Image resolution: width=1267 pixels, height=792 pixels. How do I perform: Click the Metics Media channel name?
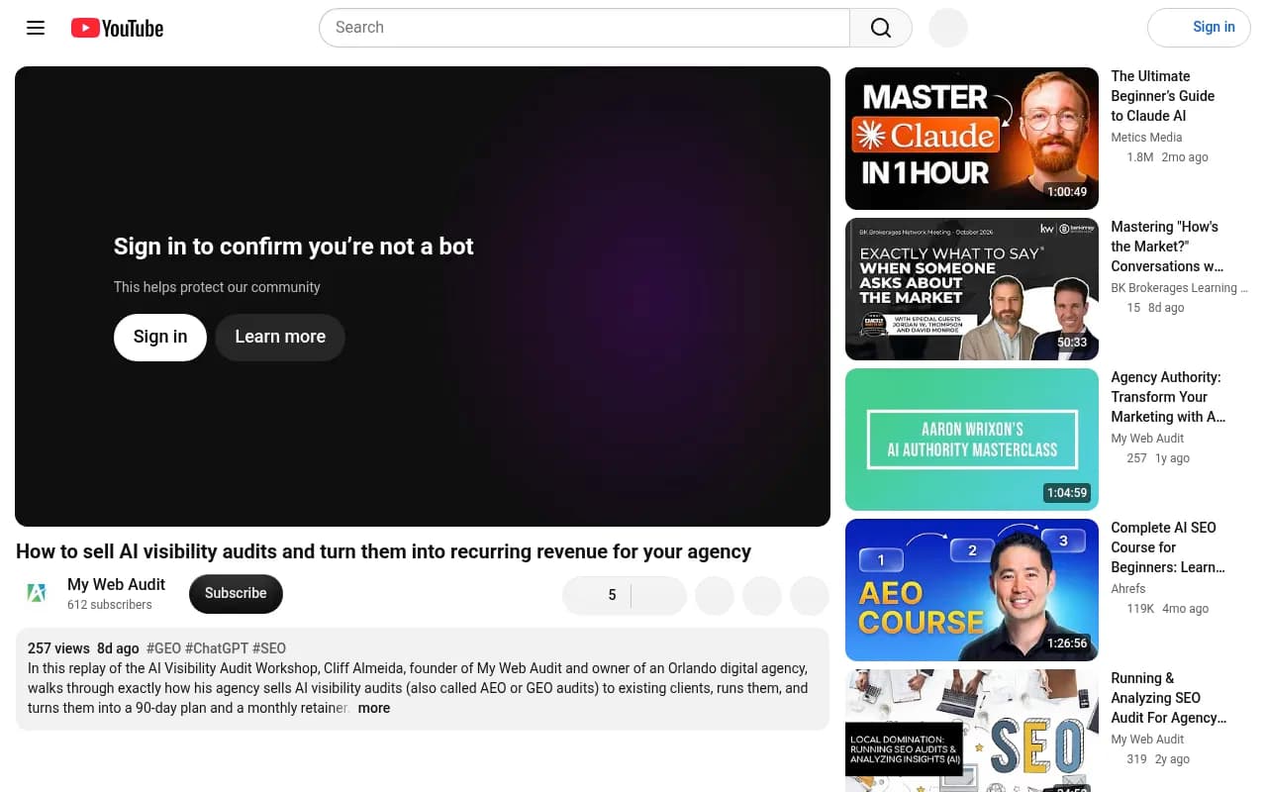click(x=1146, y=138)
